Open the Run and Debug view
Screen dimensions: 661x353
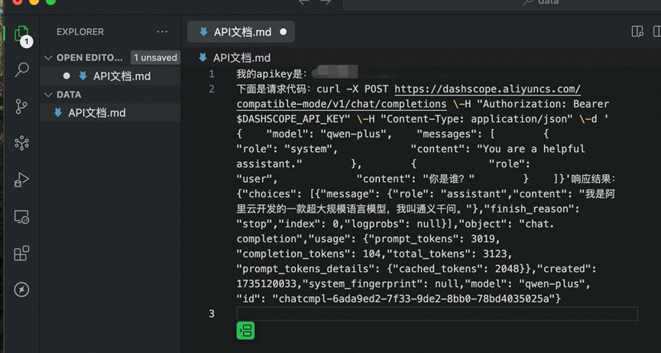coord(21,180)
